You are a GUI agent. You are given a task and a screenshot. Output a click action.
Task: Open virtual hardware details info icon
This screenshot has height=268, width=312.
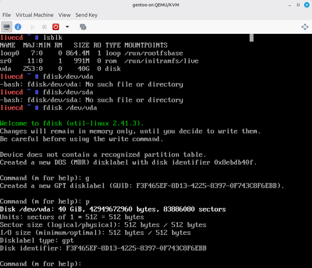point(18,27)
